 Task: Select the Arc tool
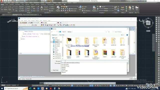tap(13, 8)
